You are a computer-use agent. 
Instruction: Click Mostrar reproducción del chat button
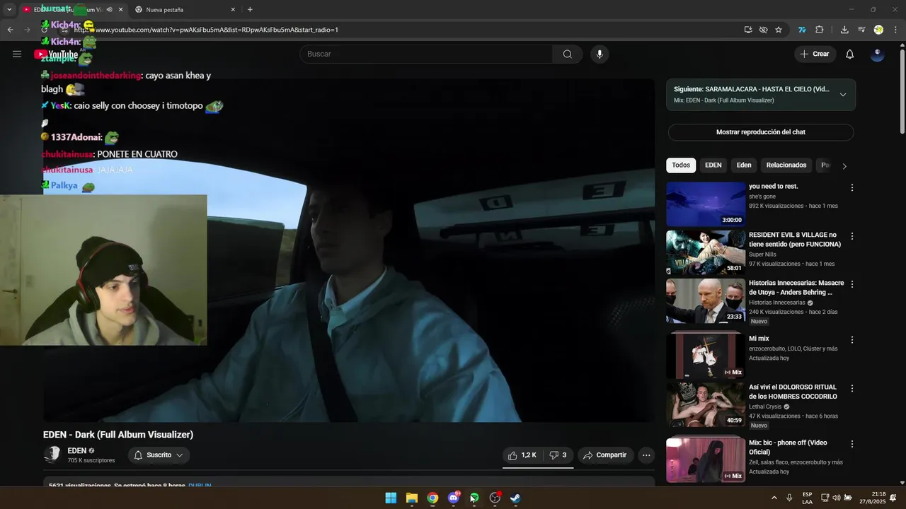[761, 132]
